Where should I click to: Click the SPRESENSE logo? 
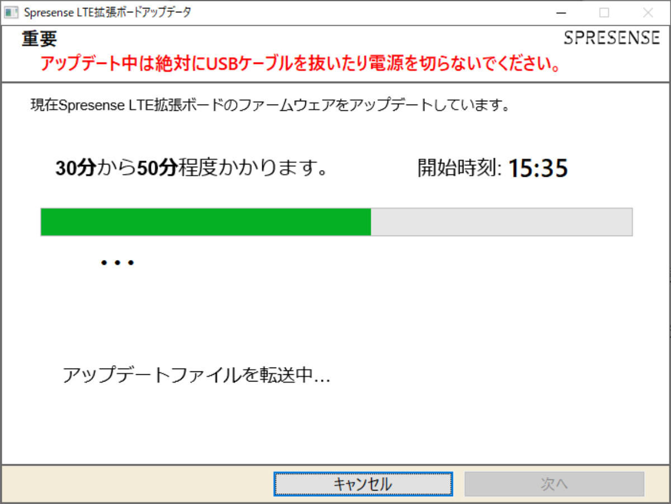click(612, 38)
